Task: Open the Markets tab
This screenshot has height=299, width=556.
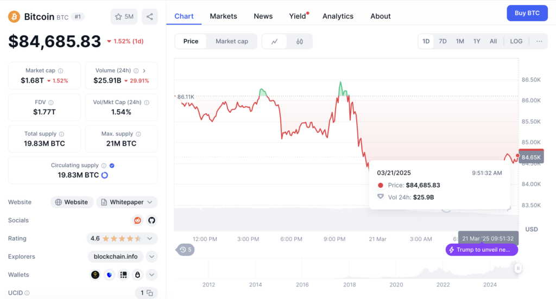Action: point(223,16)
